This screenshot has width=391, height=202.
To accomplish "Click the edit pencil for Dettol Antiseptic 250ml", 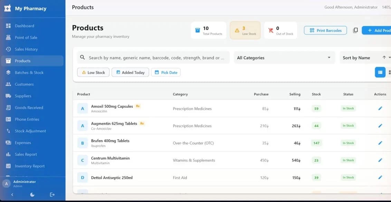I will pyautogui.click(x=380, y=178).
